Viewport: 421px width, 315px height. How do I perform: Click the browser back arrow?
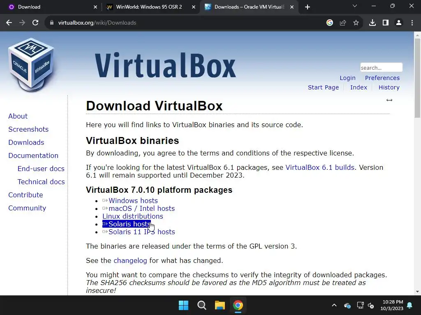pos(9,23)
